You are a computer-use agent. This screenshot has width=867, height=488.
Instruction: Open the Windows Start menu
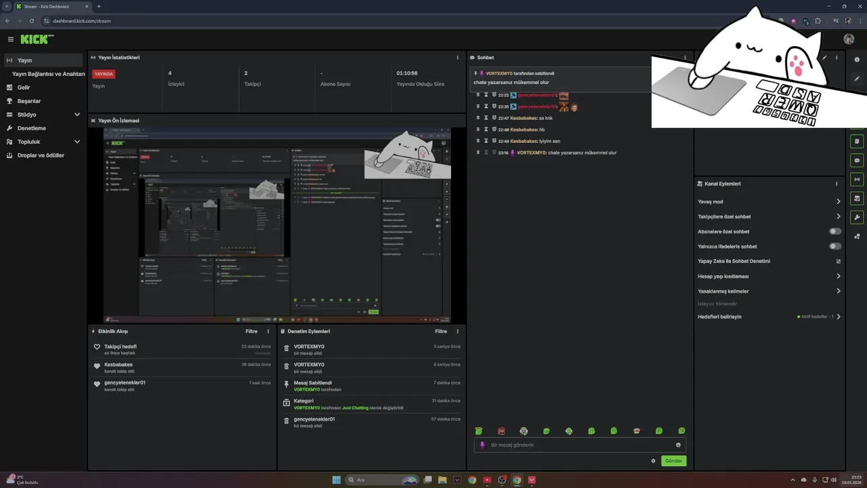(x=337, y=480)
